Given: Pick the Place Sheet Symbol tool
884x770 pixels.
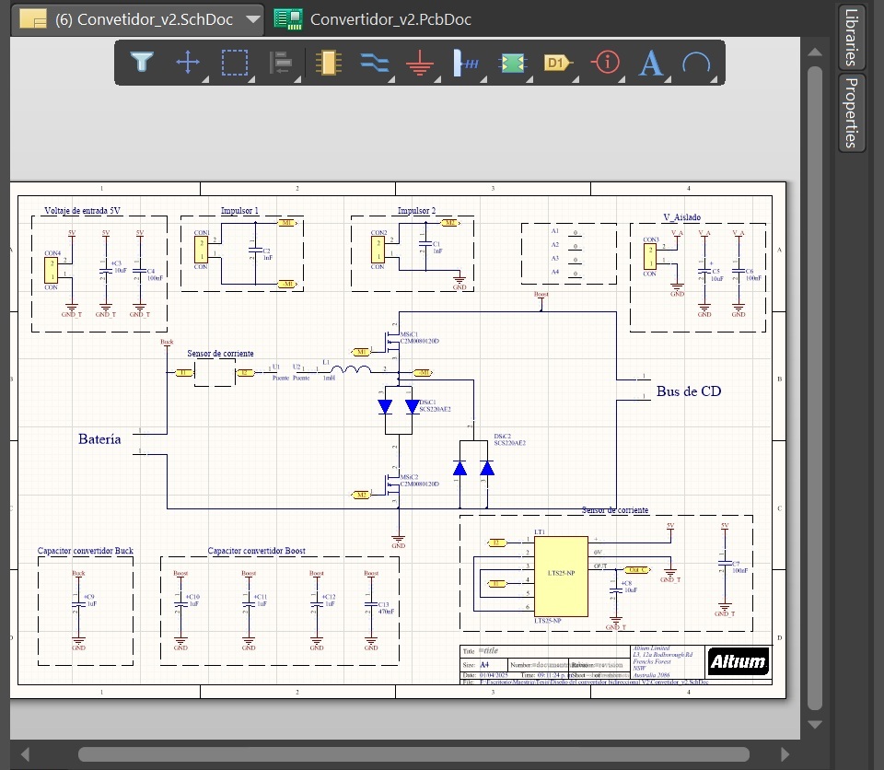Looking at the screenshot, I should (x=511, y=63).
